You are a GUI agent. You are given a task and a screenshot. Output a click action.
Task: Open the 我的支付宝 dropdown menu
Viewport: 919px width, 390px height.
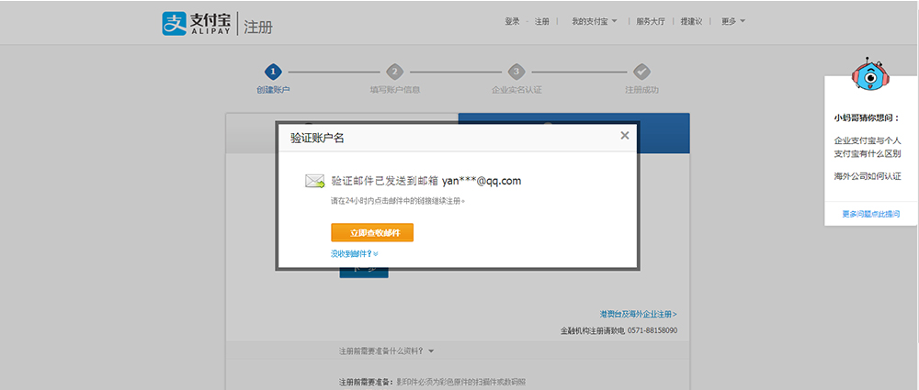coord(595,21)
